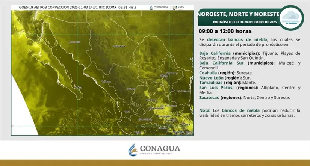The image size is (310, 166).
Task: Click the words "Mulegé y Comondú"
Action: coord(250,65)
